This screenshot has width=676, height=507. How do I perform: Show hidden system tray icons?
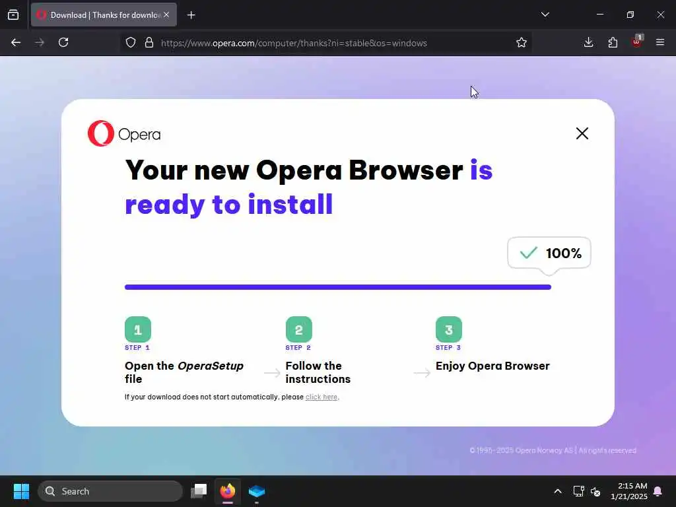[558, 491]
